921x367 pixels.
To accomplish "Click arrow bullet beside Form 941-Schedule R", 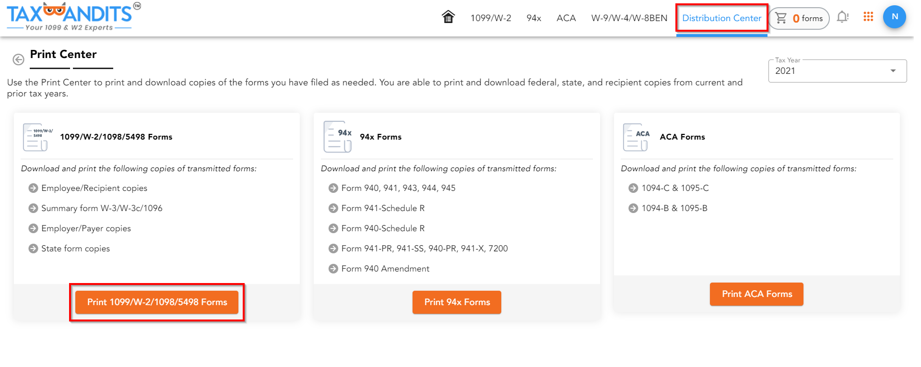I will click(x=333, y=208).
